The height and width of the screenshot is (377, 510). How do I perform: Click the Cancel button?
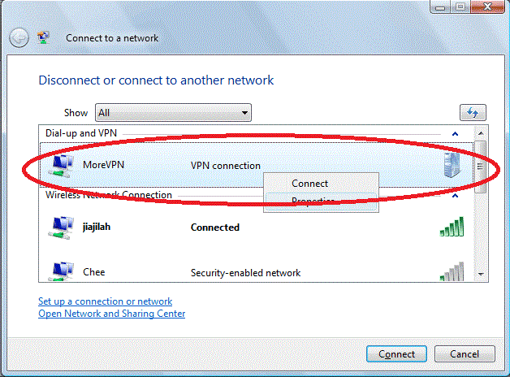tap(465, 354)
